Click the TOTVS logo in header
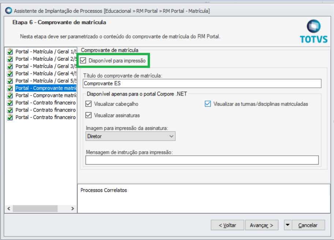Screen dimensions: 334x240 click(x=314, y=31)
